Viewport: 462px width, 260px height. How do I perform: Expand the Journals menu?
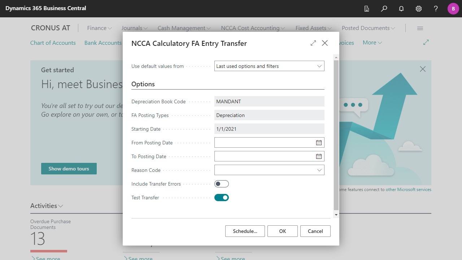pos(135,28)
